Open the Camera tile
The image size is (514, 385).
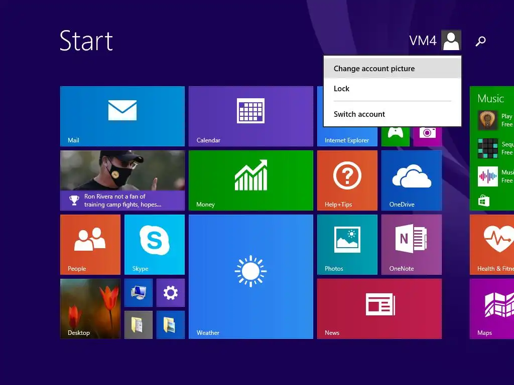428,136
